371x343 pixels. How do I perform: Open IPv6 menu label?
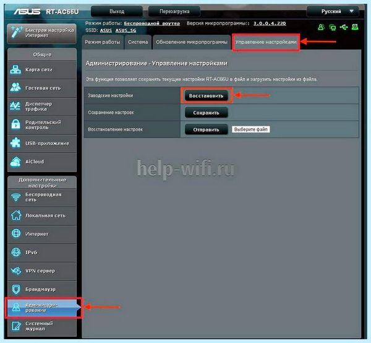(32, 252)
